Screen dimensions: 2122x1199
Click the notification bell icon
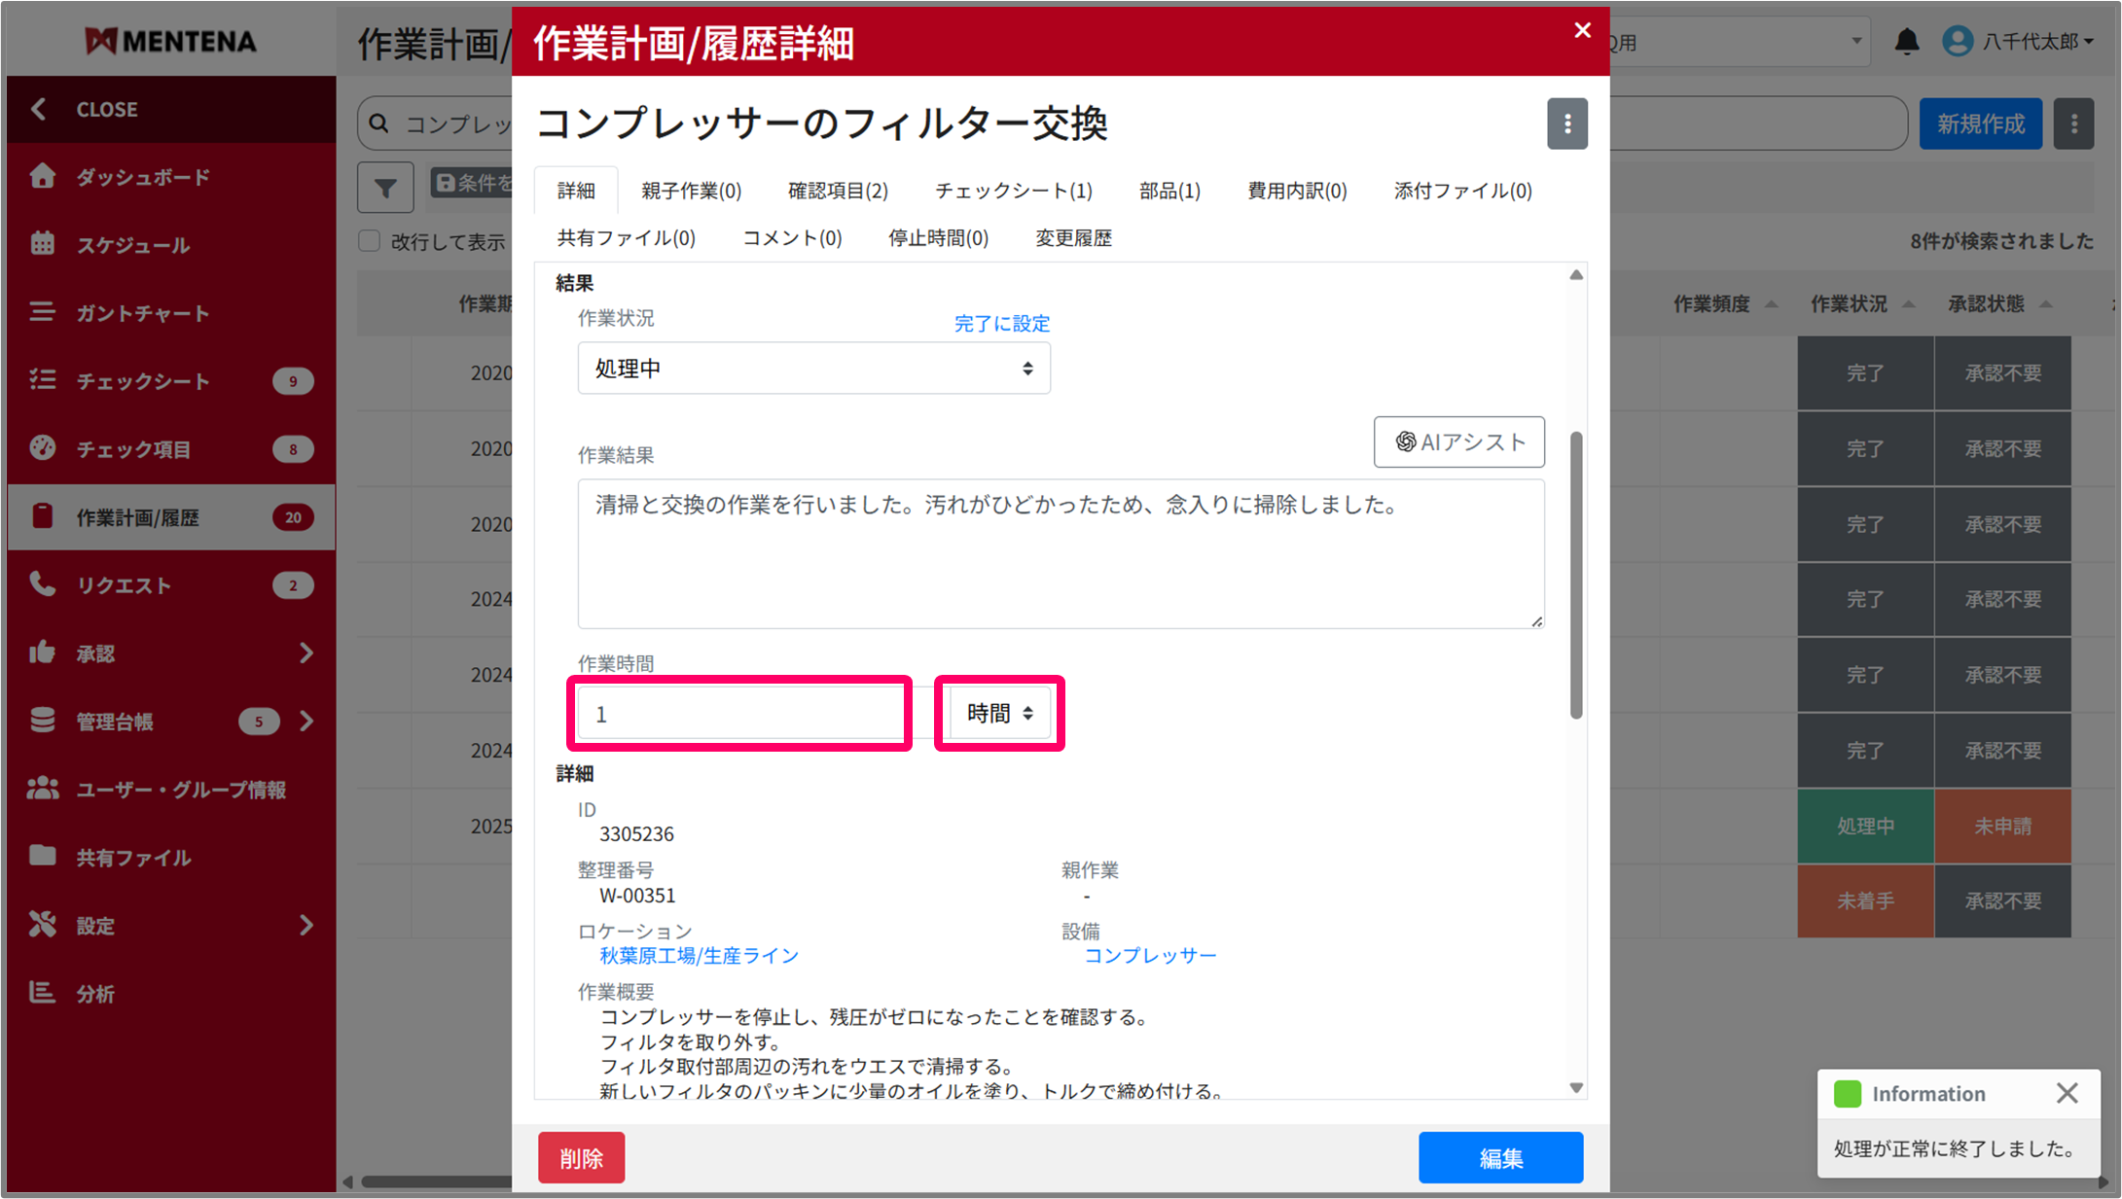(1906, 42)
